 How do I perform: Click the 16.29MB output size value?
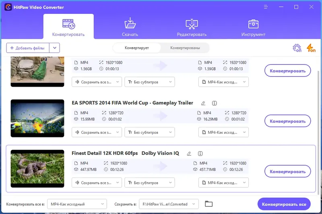coord(211,119)
